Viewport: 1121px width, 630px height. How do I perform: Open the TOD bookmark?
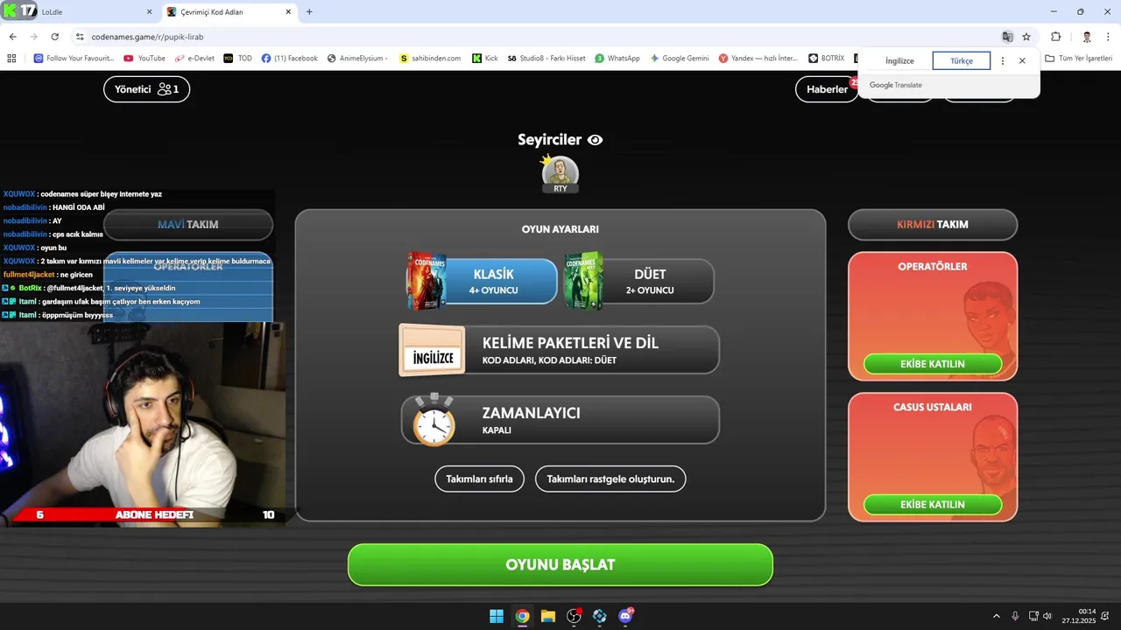point(237,58)
